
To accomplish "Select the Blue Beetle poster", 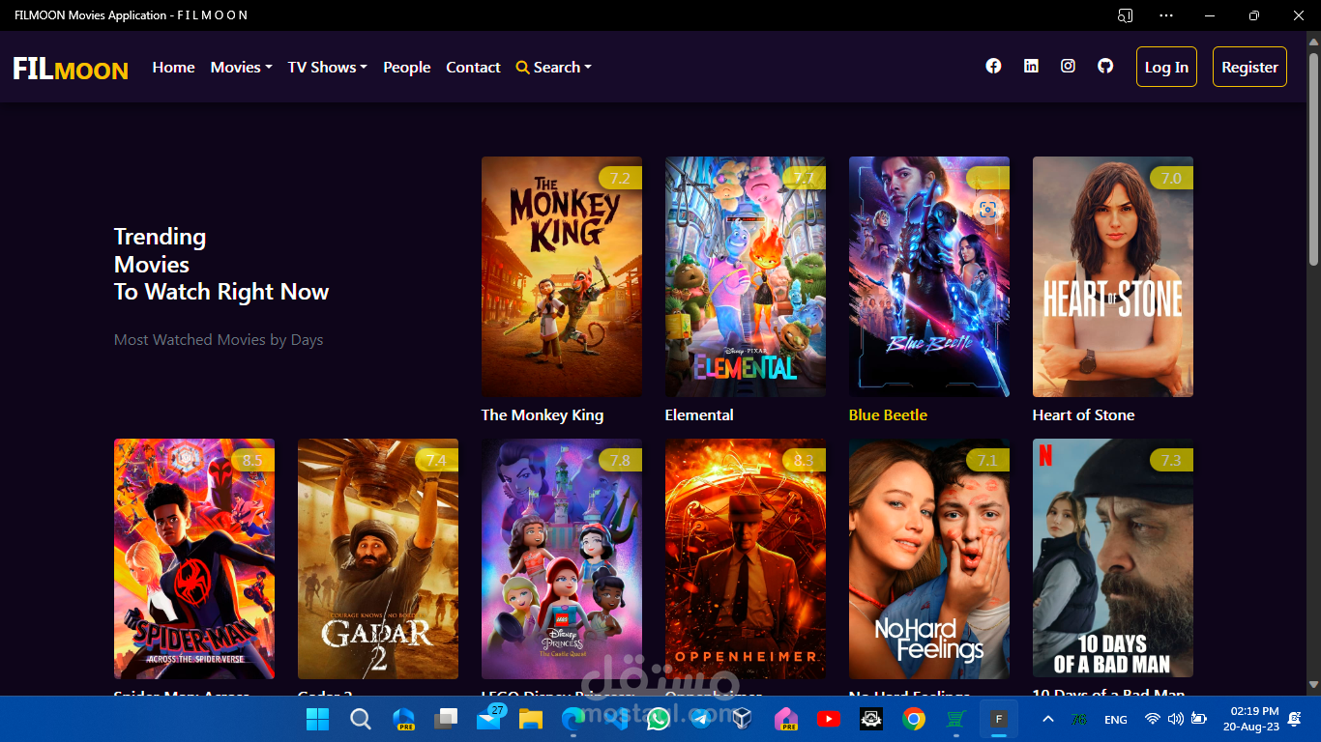I will pos(929,276).
